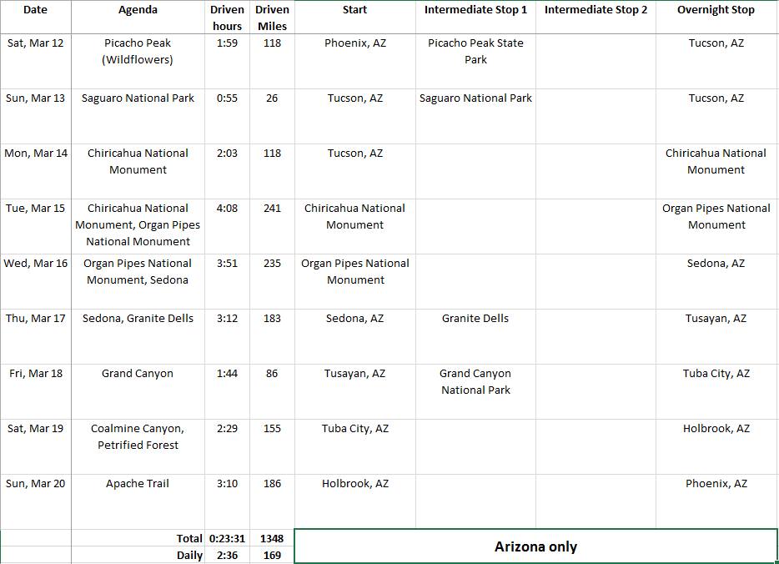The height and width of the screenshot is (564, 779).
Task: Select the "Granite Dells" intermediate stop cell
Action: click(x=475, y=319)
